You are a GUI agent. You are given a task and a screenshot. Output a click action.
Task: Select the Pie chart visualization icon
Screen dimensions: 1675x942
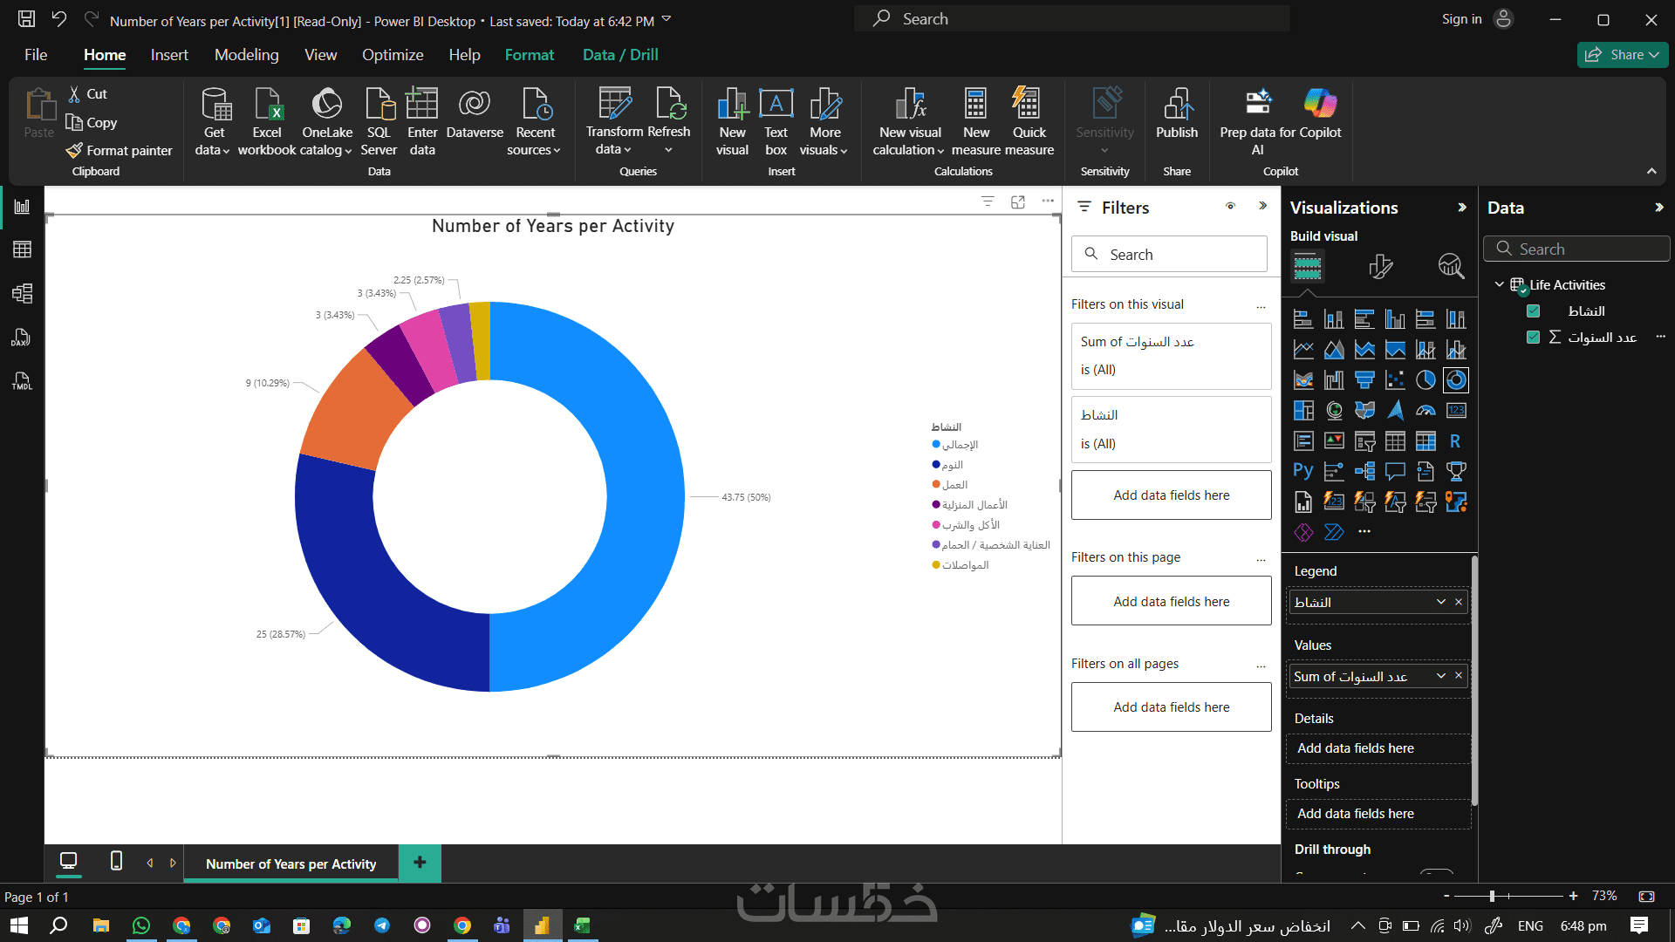(x=1425, y=380)
